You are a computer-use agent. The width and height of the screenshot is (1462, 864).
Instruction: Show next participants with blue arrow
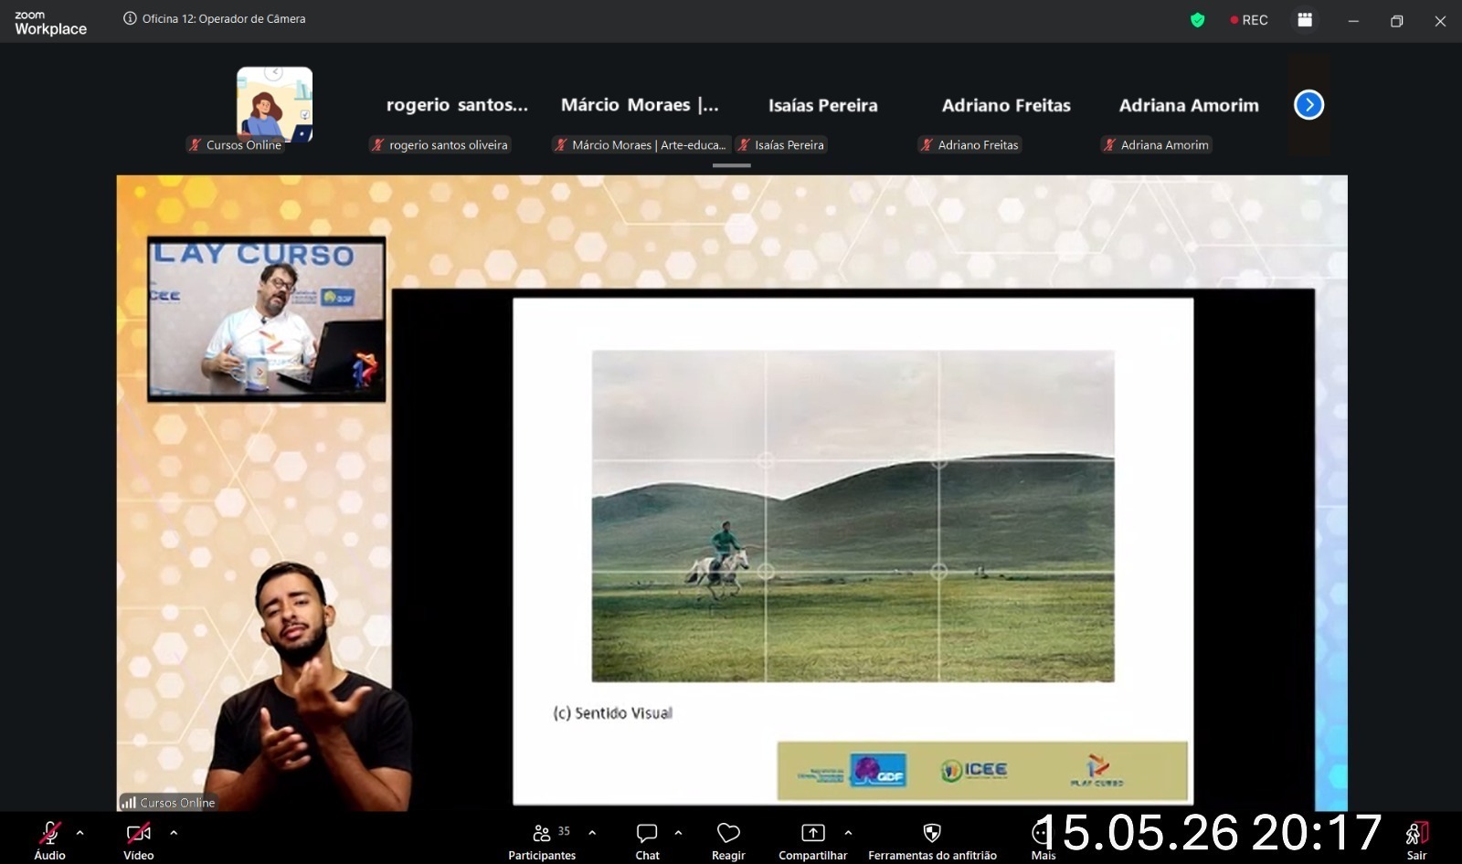point(1308,105)
